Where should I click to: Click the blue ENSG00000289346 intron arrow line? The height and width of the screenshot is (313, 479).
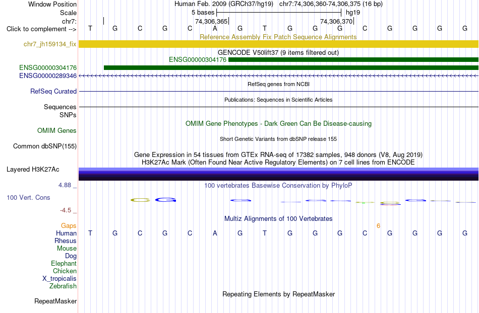point(278,75)
